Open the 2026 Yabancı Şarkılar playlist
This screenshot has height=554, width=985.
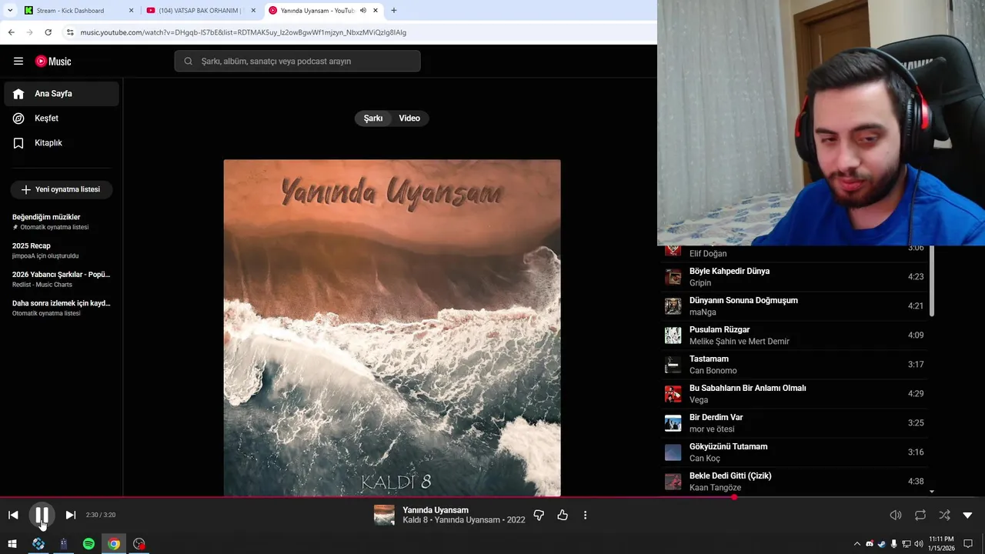[62, 279]
